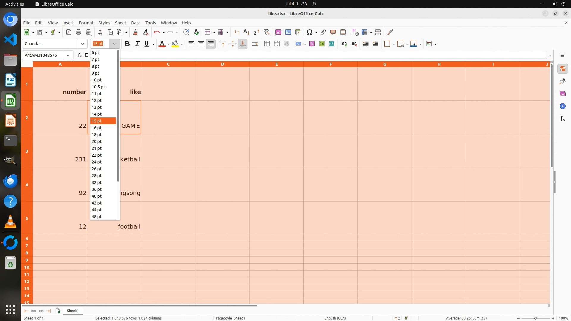The image size is (571, 321).
Task: Click the AutoFilter icon
Action: click(266, 32)
